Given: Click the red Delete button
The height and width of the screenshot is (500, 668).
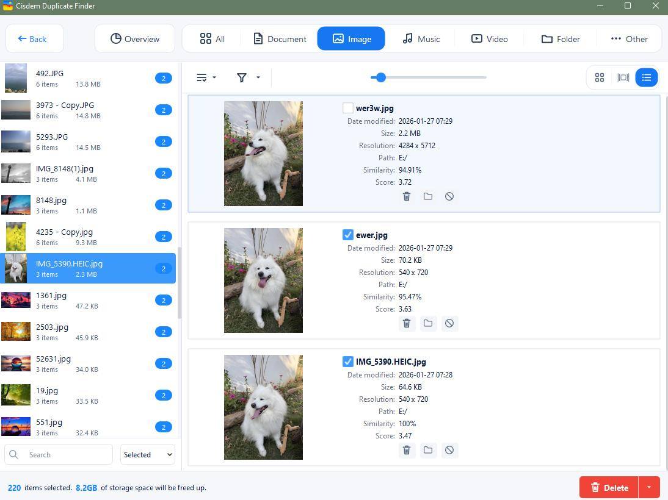Looking at the screenshot, I should [609, 488].
